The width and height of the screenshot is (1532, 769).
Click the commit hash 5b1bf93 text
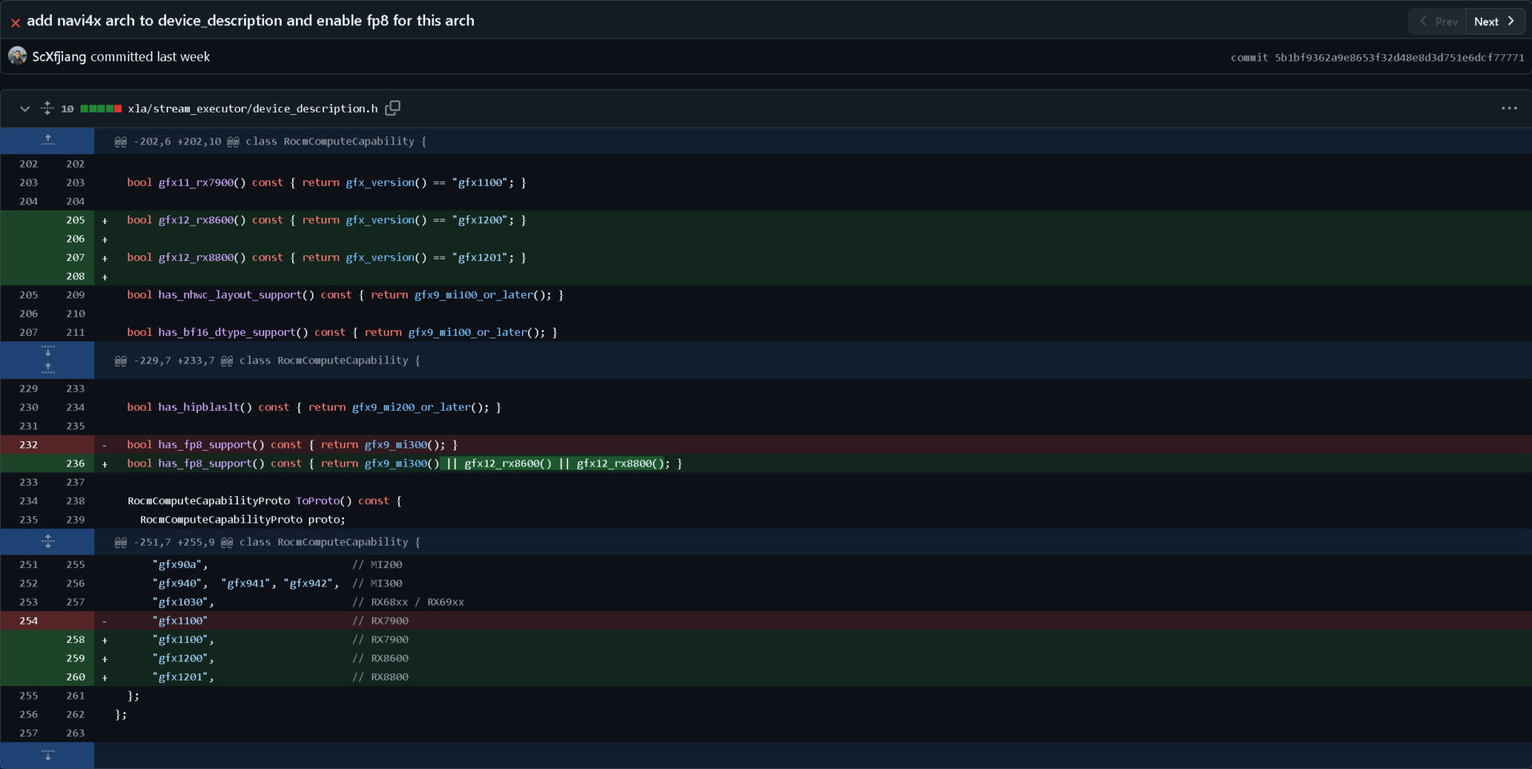1399,57
